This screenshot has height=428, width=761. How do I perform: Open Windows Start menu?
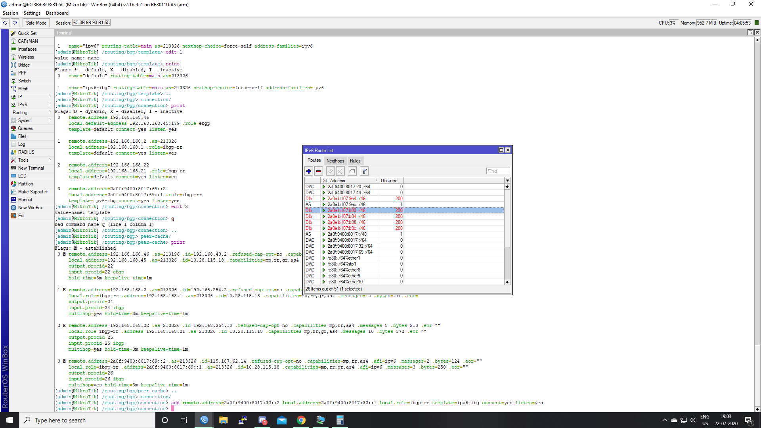click(10, 420)
